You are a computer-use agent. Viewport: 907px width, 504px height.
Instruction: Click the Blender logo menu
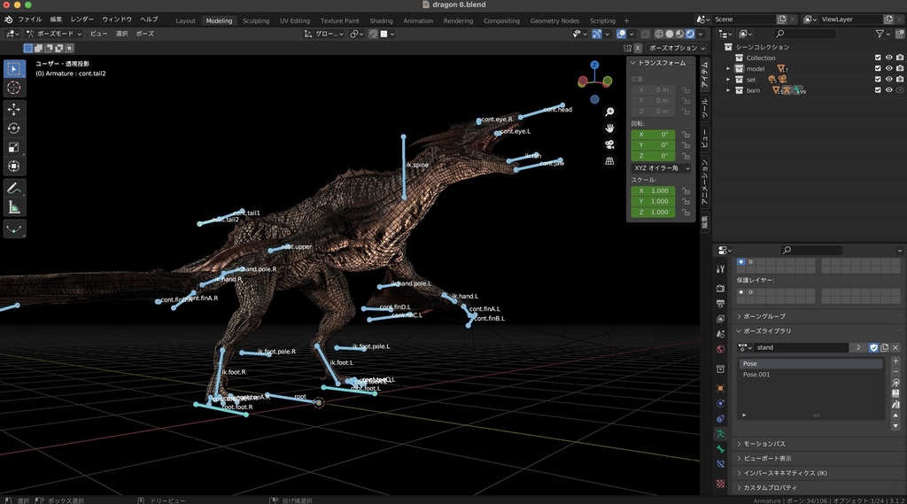(8, 19)
